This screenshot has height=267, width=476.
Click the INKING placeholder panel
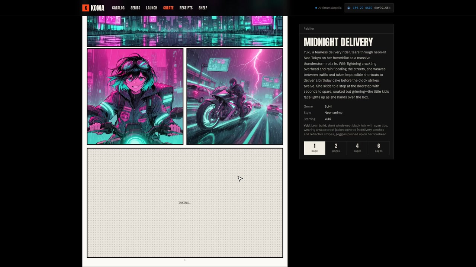185,203
